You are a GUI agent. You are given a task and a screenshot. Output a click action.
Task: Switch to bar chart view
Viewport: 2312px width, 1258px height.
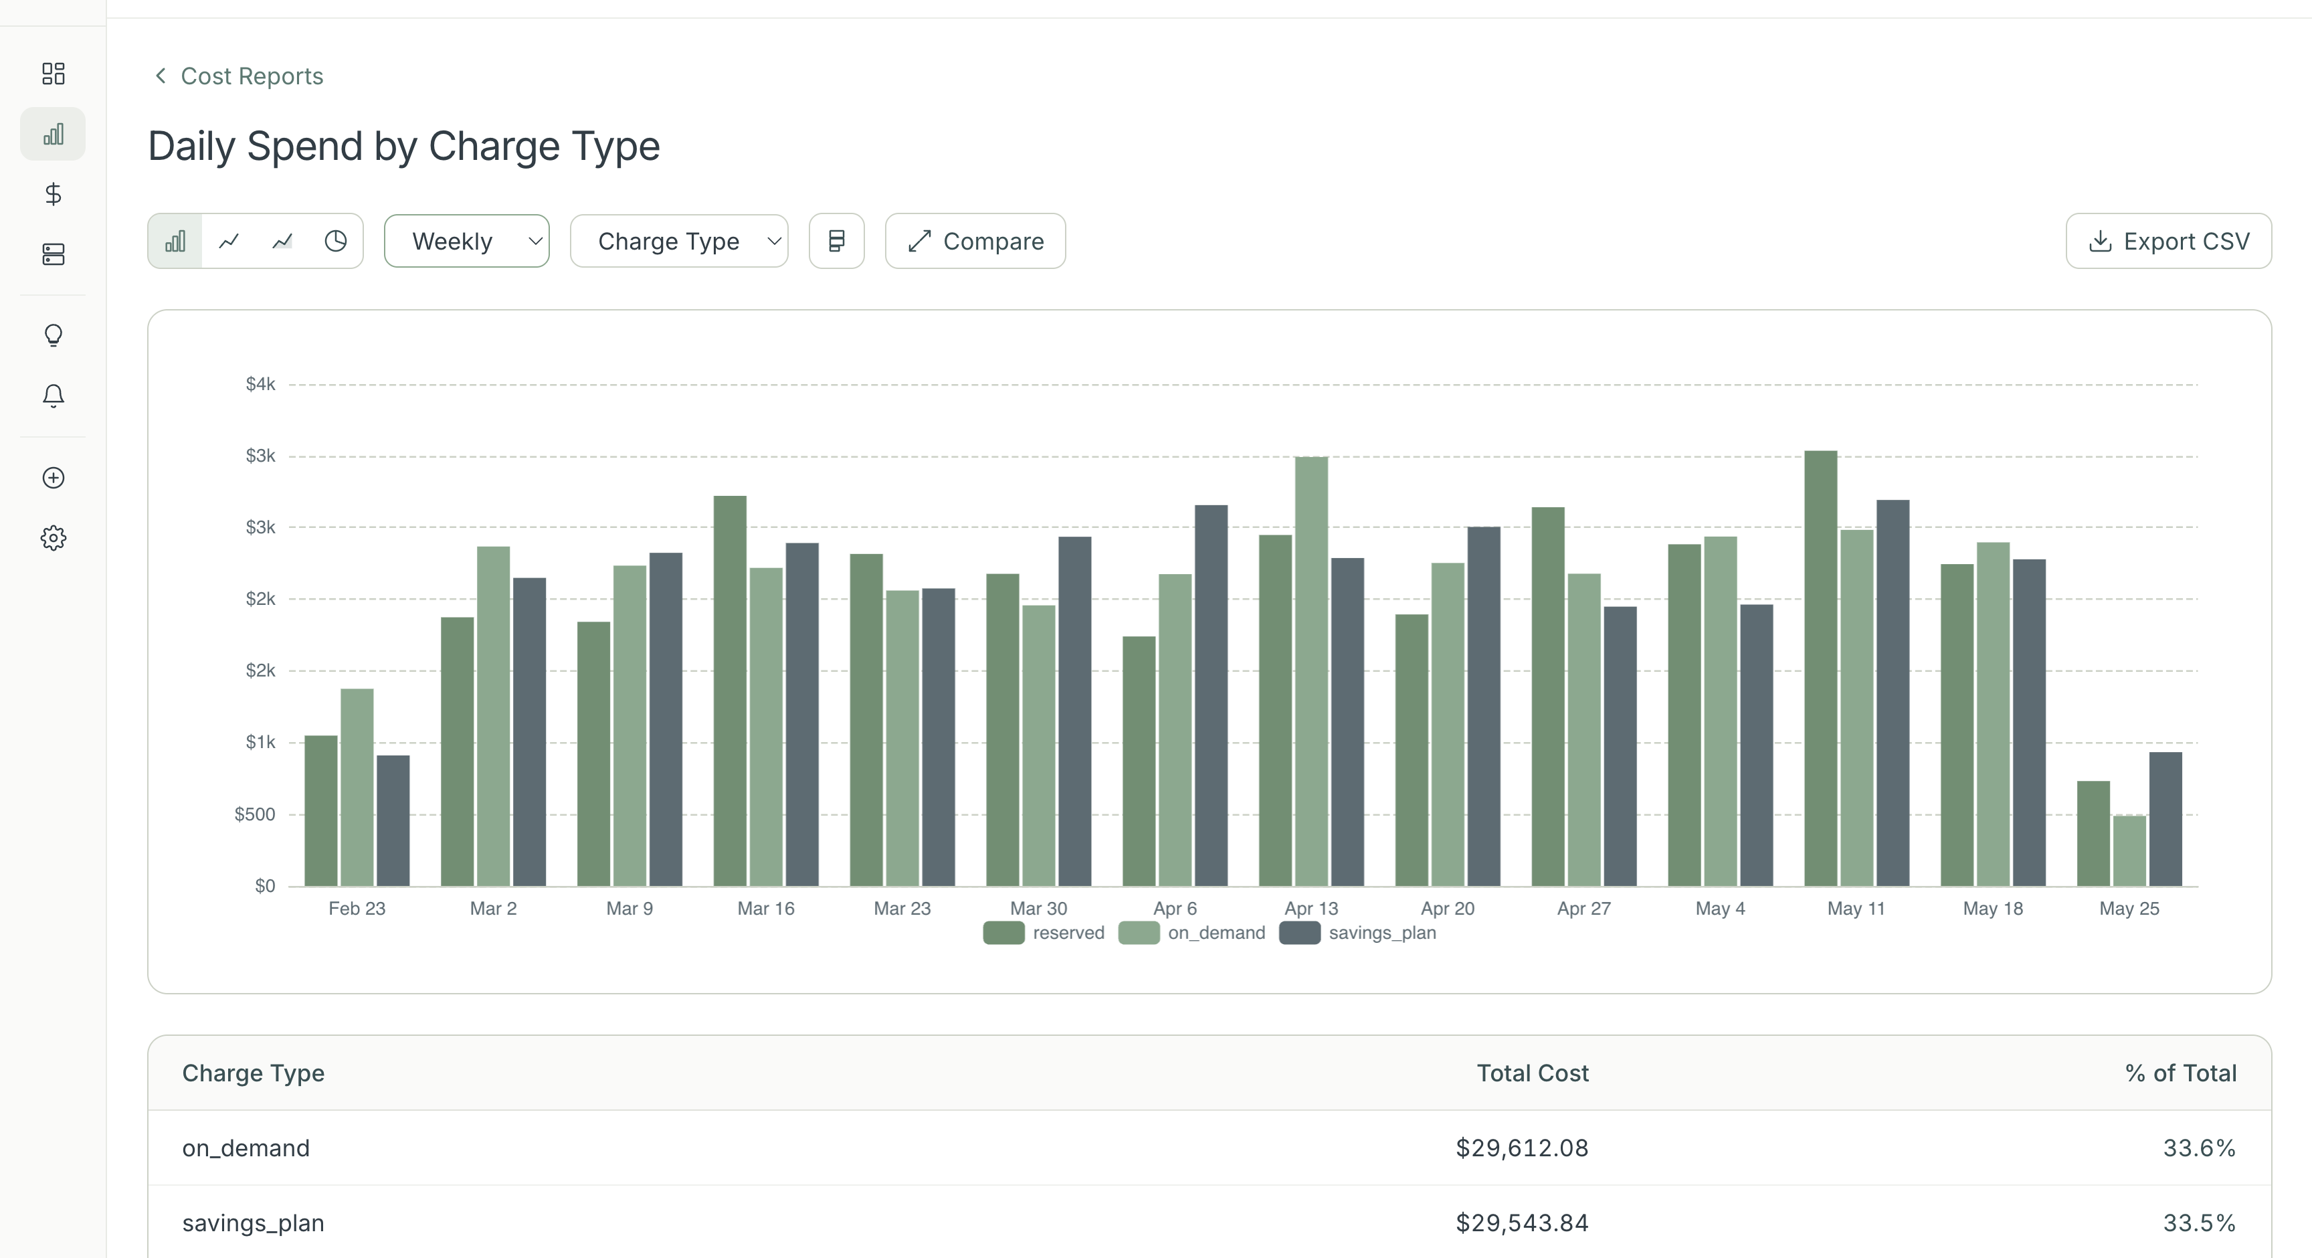click(175, 241)
